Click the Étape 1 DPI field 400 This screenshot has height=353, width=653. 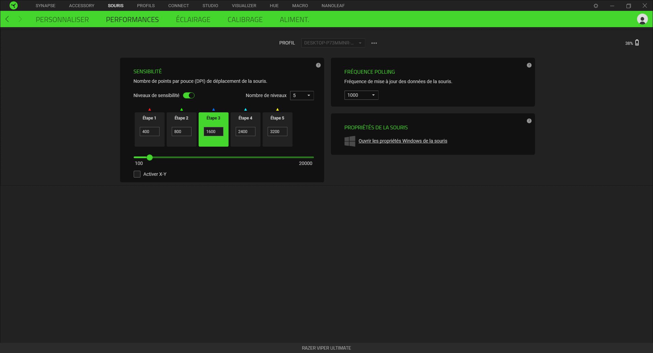coord(150,132)
